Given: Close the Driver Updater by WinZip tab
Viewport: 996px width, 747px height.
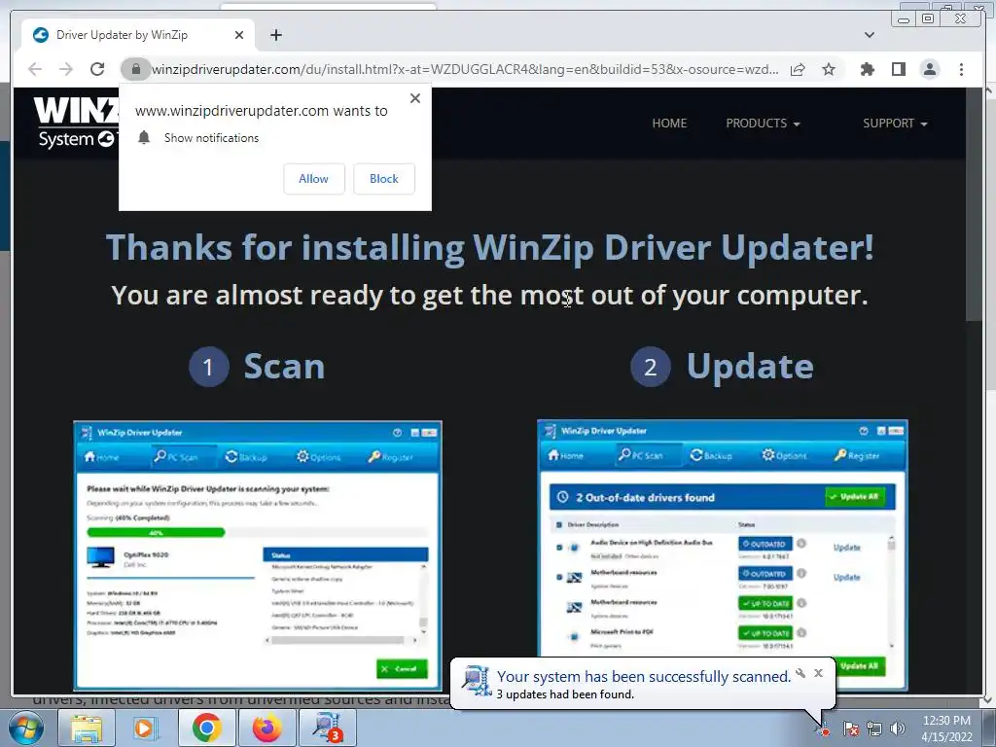Looking at the screenshot, I should 239,35.
